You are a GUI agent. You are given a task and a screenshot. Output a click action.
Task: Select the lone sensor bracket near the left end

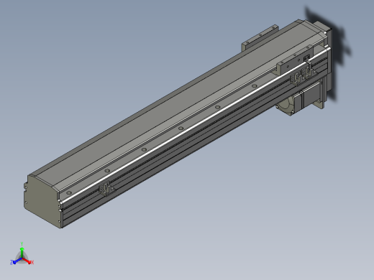pos(106,189)
